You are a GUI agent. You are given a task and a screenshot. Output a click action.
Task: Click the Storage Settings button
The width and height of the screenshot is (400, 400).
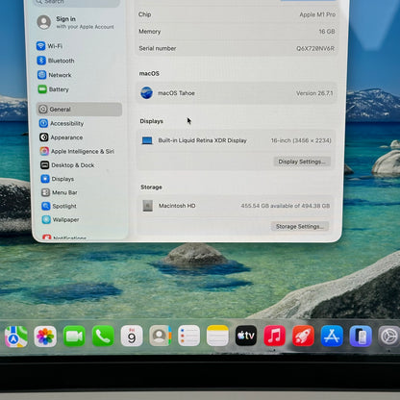[x=300, y=226]
